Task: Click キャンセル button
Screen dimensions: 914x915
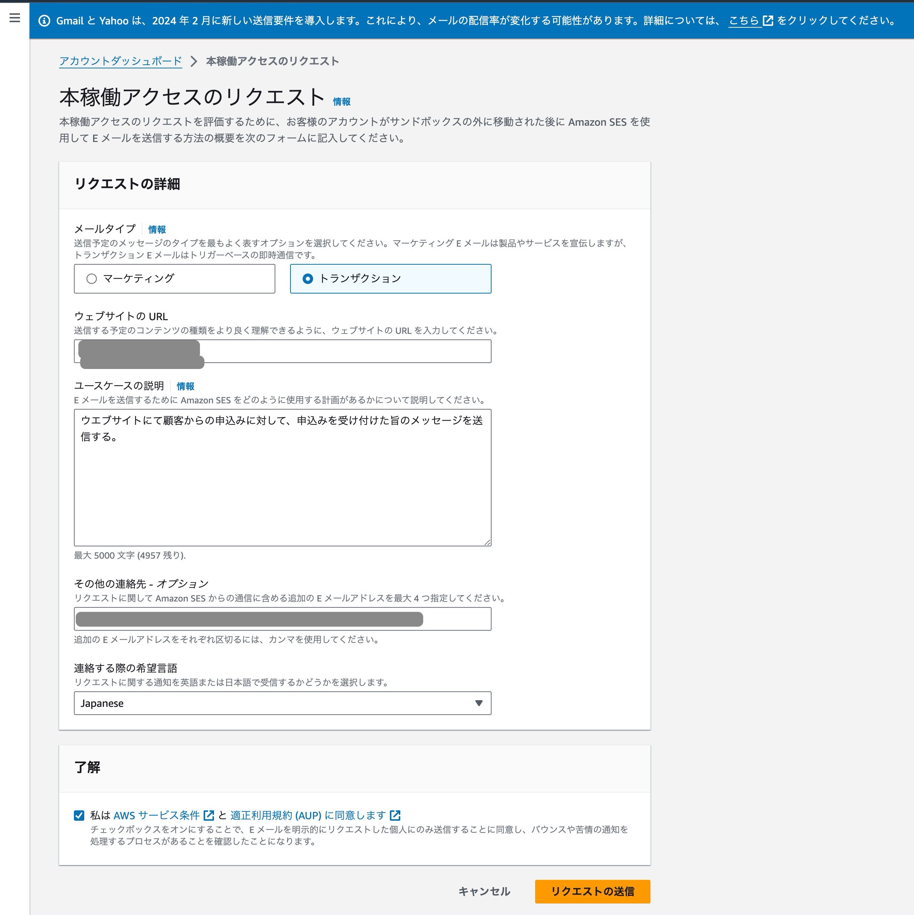Action: (x=484, y=892)
